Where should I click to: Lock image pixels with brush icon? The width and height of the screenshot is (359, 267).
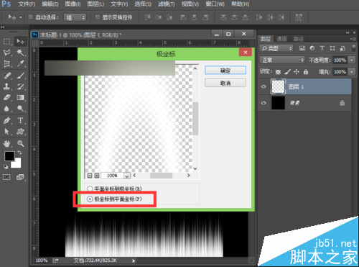pos(287,72)
